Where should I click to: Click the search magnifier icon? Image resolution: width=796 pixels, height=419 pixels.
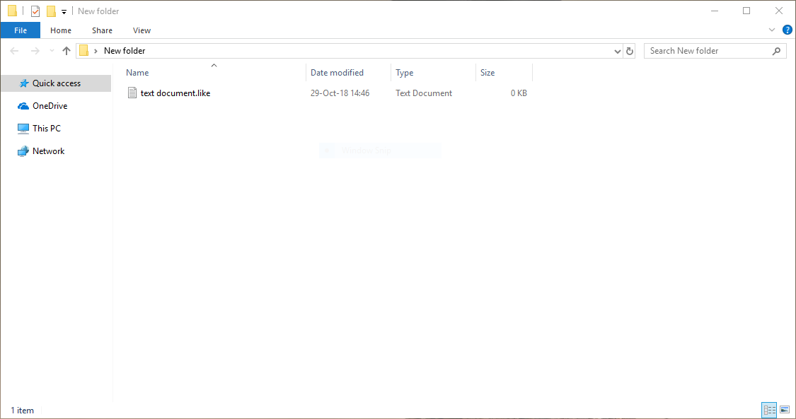(x=776, y=51)
